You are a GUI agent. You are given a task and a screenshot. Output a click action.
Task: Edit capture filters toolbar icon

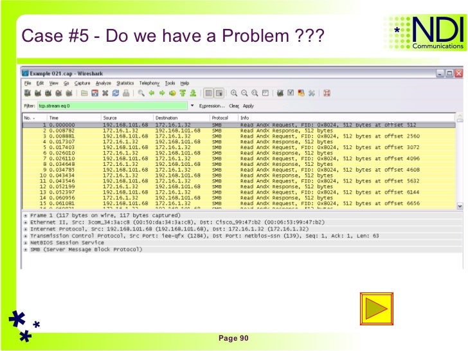coord(280,93)
